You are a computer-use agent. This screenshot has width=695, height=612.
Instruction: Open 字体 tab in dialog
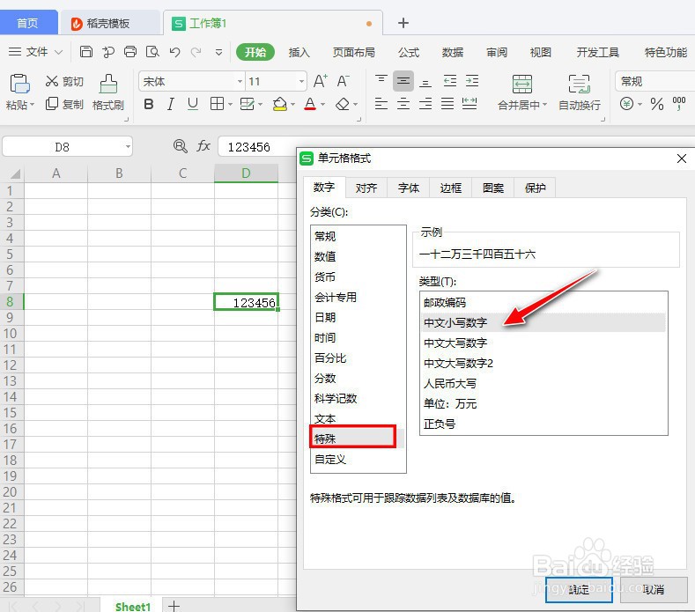click(408, 188)
